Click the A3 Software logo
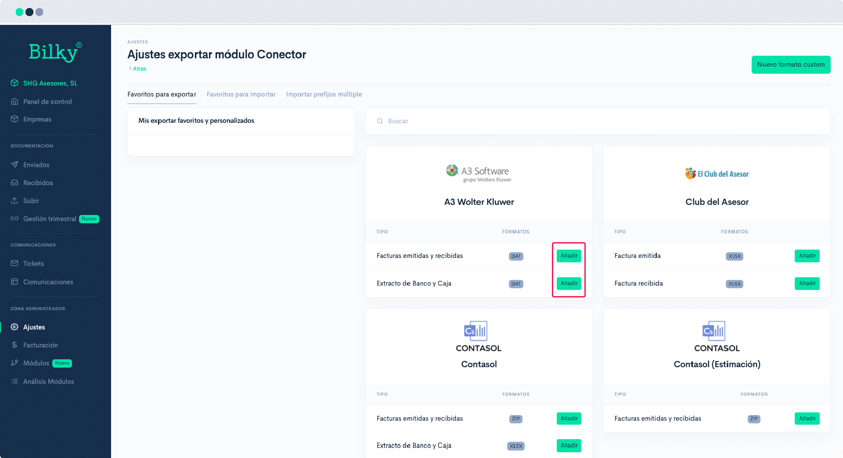This screenshot has height=458, width=843. point(479,173)
